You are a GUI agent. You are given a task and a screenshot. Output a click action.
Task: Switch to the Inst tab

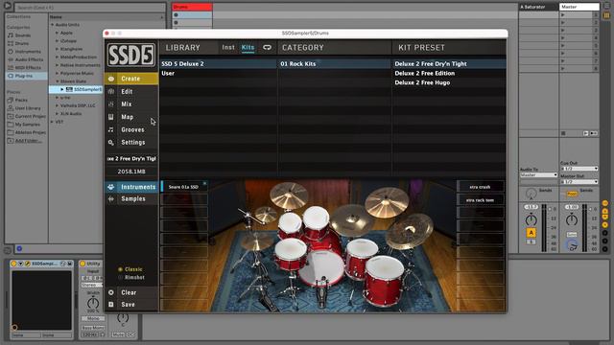coord(228,47)
